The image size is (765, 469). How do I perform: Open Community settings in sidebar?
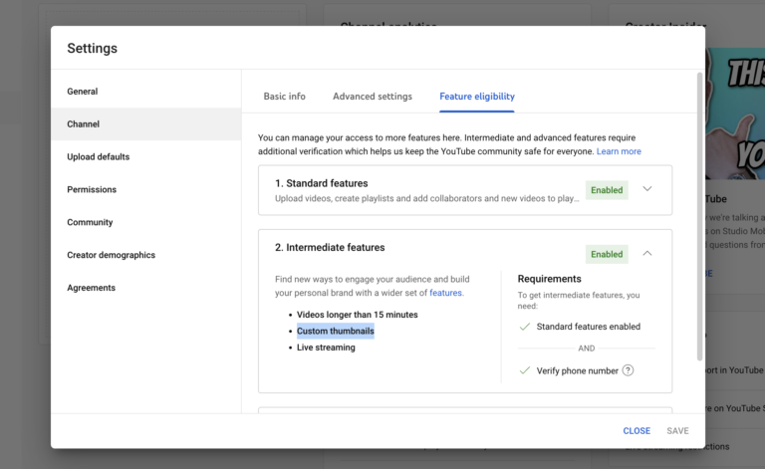pos(90,222)
